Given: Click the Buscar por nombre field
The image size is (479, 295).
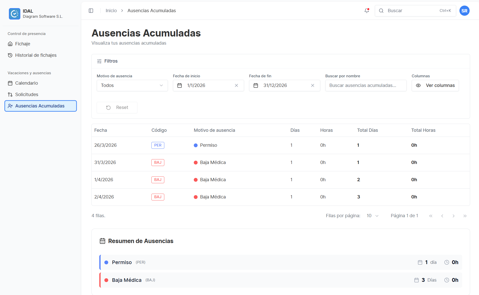Looking at the screenshot, I should click(x=366, y=85).
